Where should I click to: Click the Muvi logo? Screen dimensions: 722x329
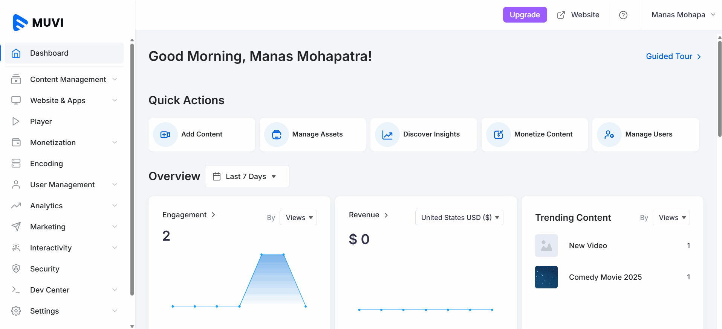point(38,23)
